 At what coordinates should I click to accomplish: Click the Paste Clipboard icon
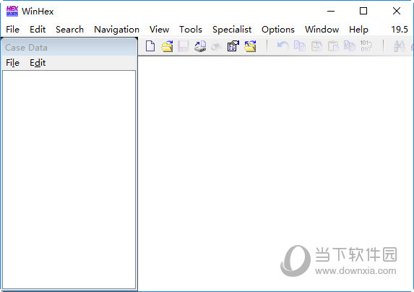pyautogui.click(x=333, y=46)
